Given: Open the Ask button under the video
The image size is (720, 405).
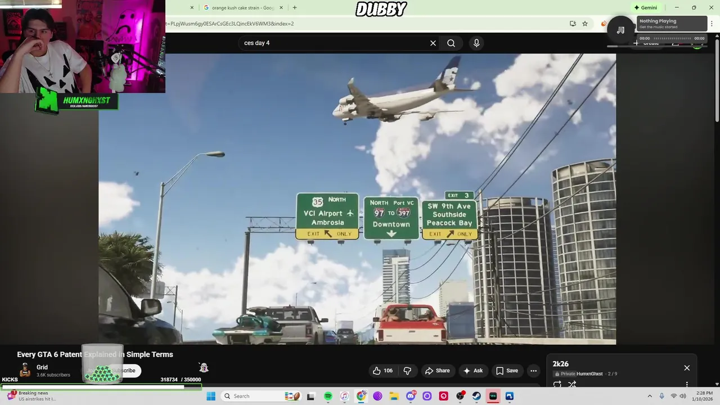Looking at the screenshot, I should click(473, 371).
